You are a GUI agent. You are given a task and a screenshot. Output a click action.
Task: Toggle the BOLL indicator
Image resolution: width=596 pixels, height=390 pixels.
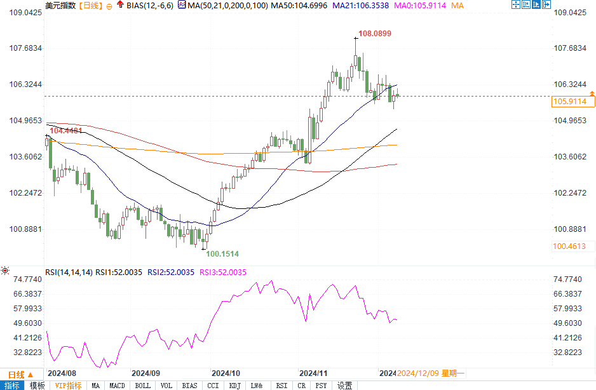point(143,386)
